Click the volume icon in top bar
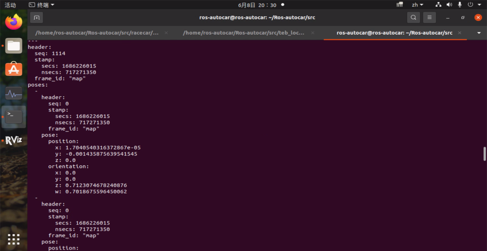Screen dimensions: 487x251 (x=449, y=5)
